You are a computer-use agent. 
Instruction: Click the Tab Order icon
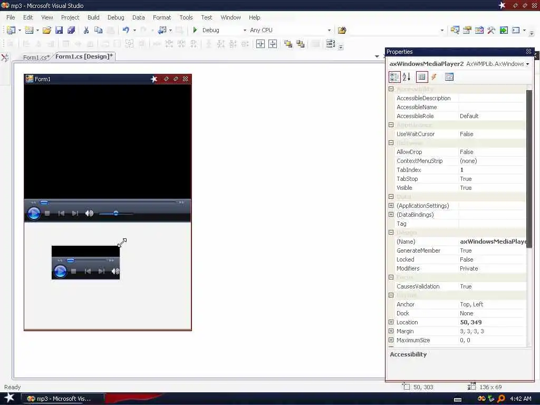click(330, 44)
